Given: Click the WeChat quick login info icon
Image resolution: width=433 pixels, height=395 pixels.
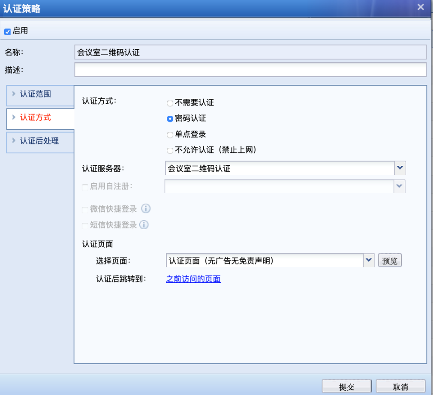Looking at the screenshot, I should coord(146,209).
